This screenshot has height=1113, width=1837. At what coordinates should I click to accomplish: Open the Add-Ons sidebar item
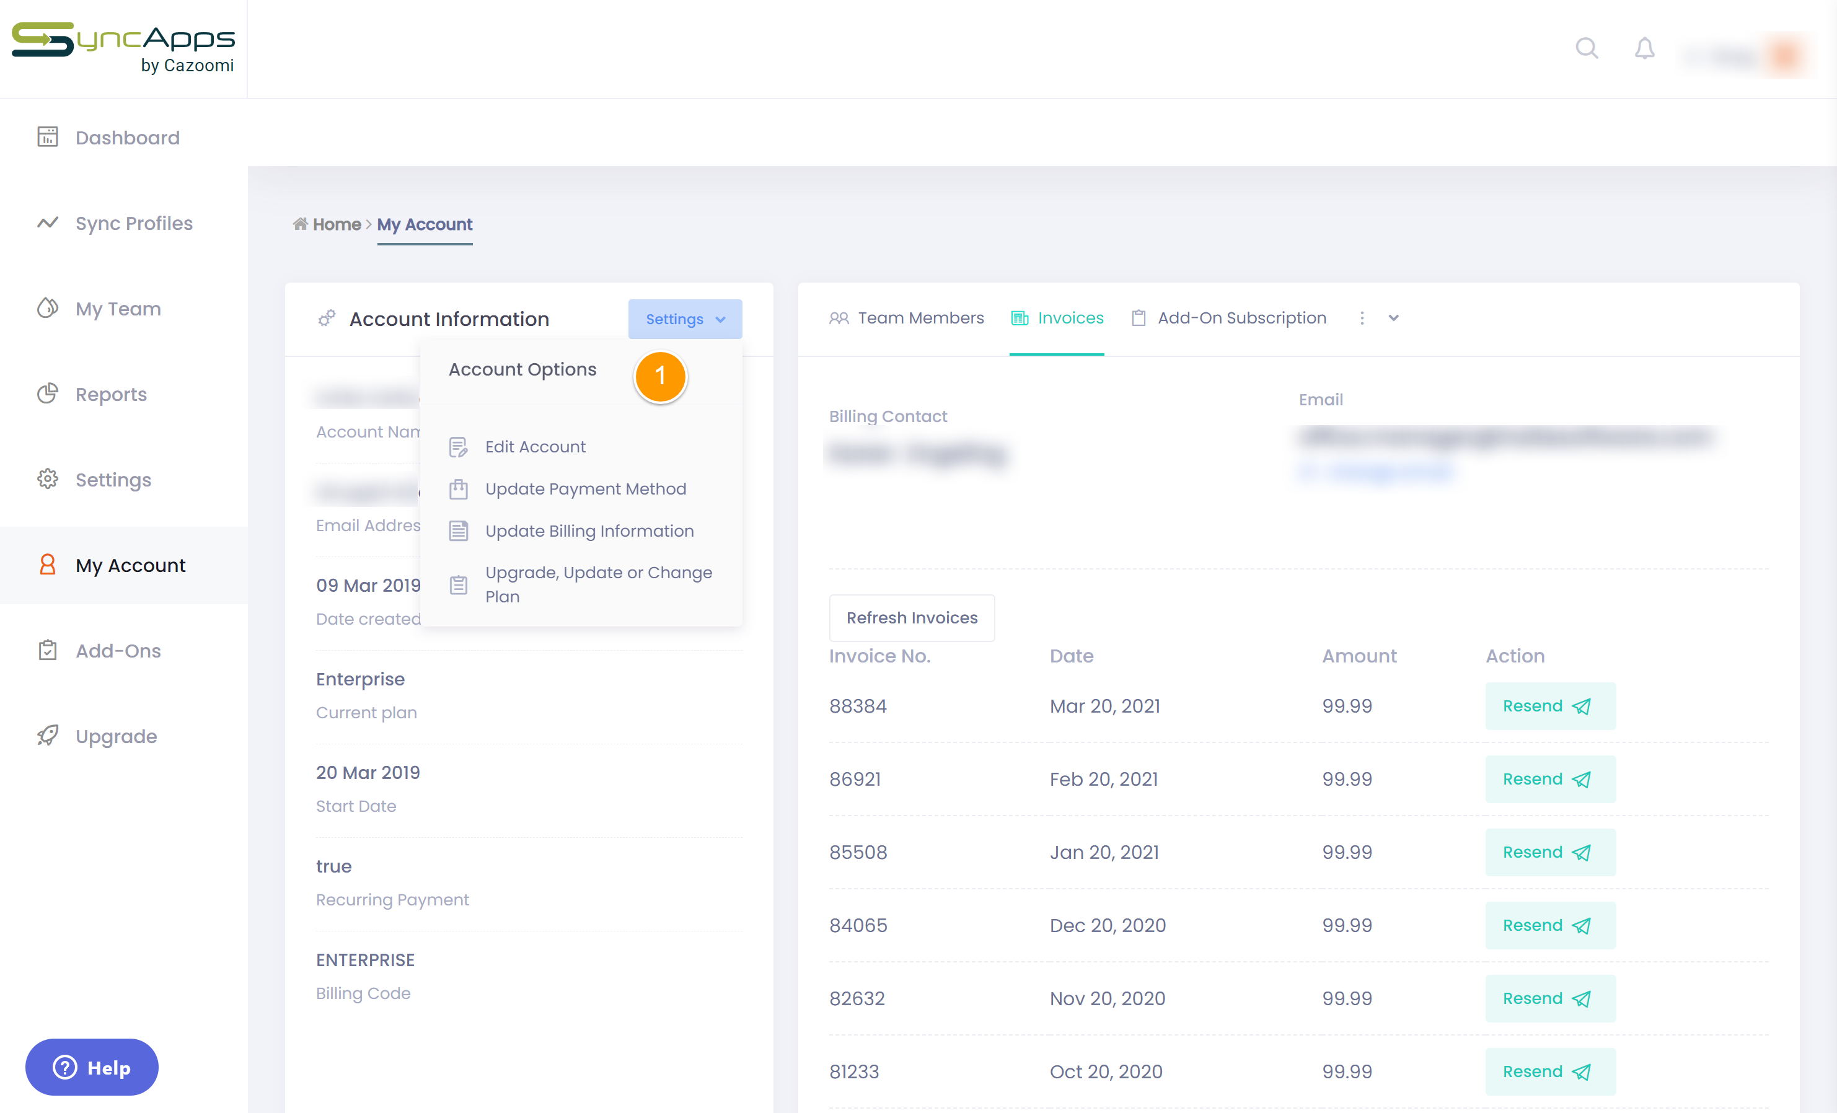click(118, 650)
